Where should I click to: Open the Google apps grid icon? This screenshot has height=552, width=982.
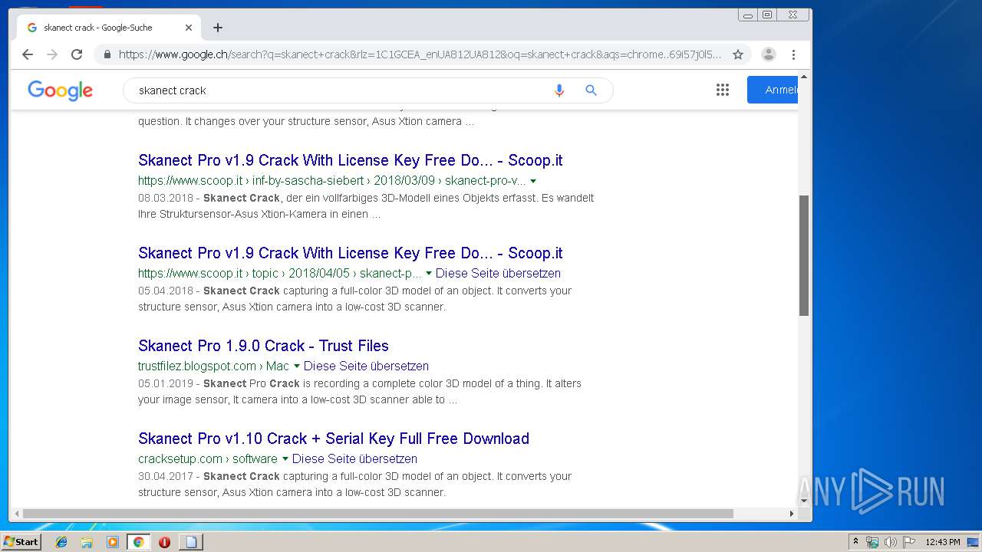point(723,90)
